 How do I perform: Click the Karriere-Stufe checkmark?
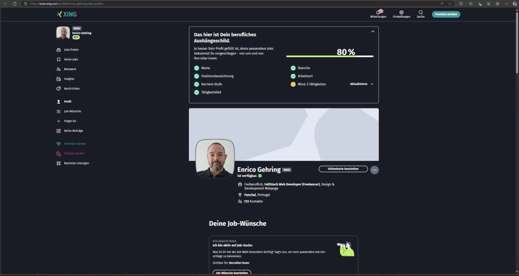[x=197, y=84]
